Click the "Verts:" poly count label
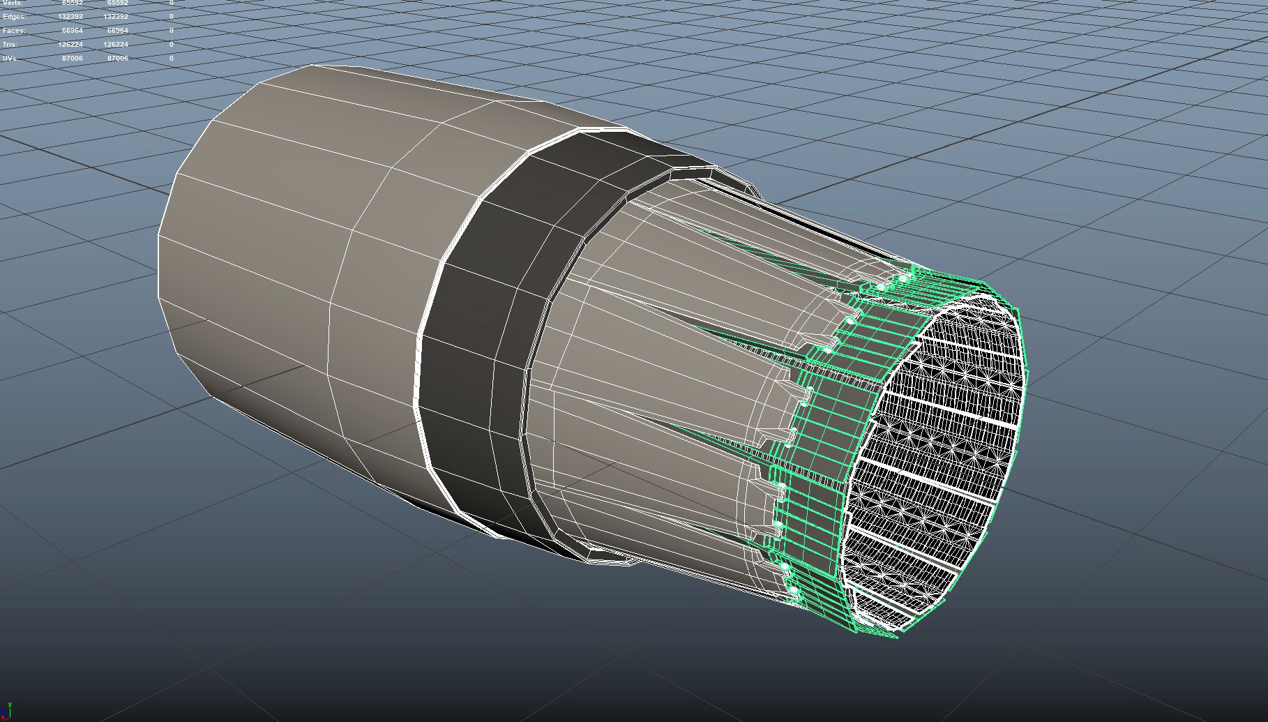The image size is (1268, 722). point(13,3)
